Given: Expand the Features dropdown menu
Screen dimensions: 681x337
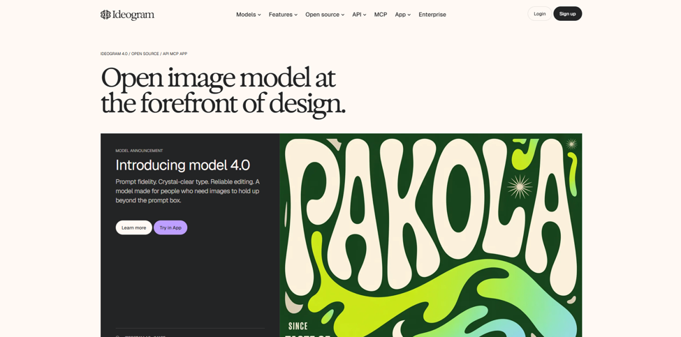Looking at the screenshot, I should [x=283, y=15].
